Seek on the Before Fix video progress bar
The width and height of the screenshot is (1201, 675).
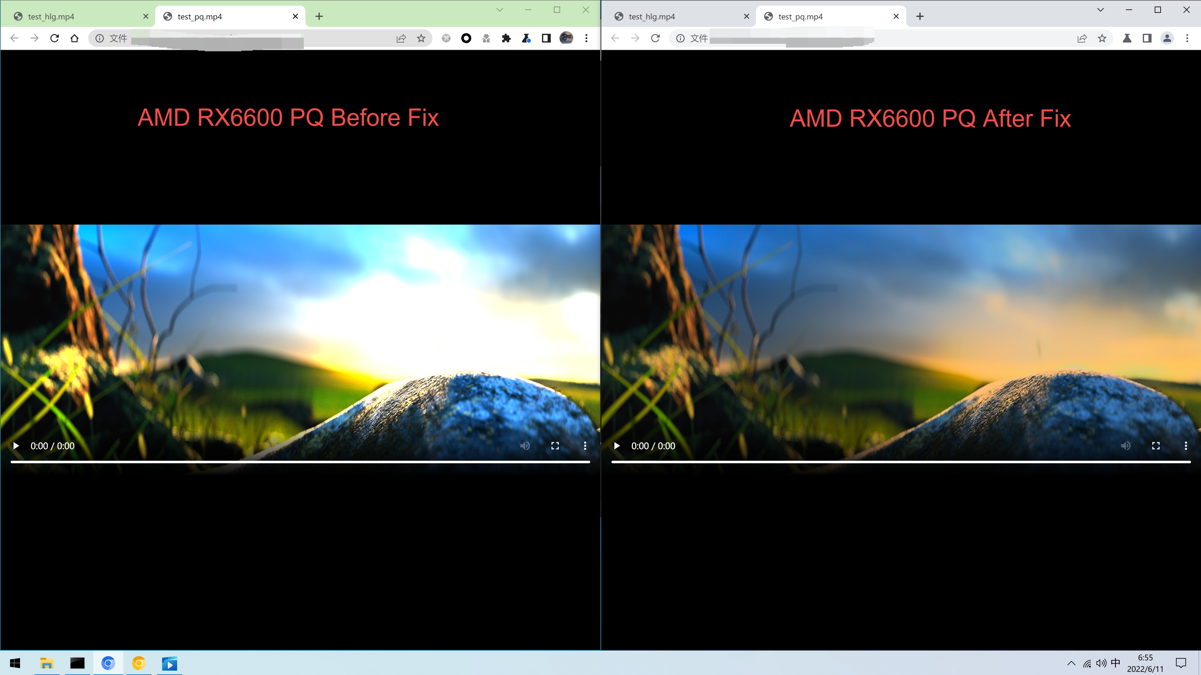click(x=300, y=462)
